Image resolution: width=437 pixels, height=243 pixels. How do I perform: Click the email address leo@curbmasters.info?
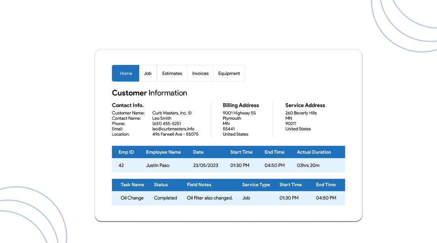tap(172, 129)
